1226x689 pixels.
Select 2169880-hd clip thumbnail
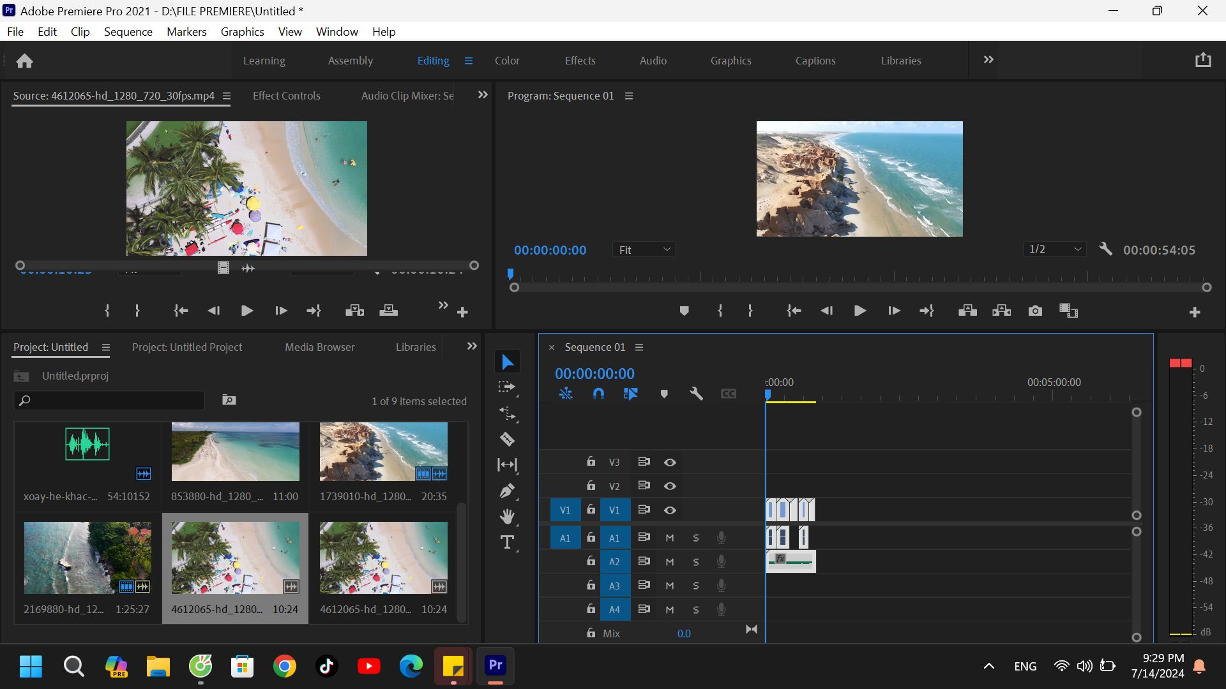tap(87, 558)
